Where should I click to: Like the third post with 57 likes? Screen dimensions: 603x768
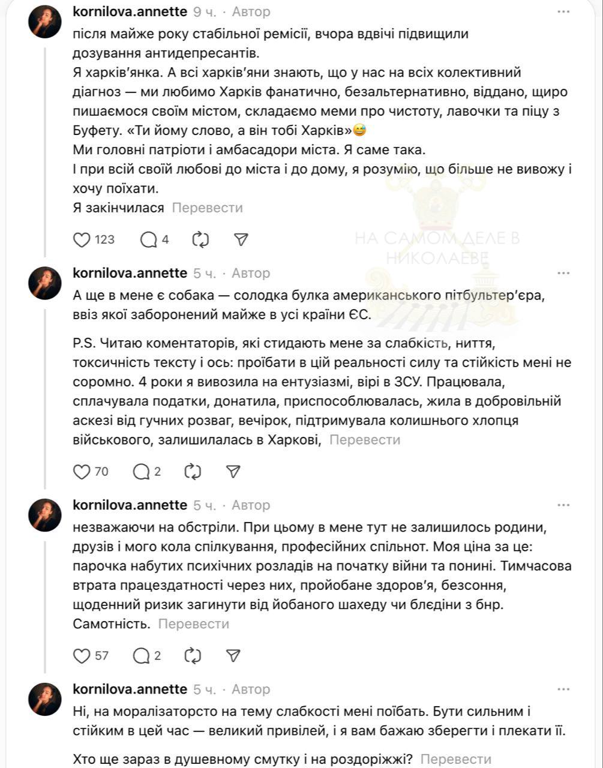[x=81, y=656]
